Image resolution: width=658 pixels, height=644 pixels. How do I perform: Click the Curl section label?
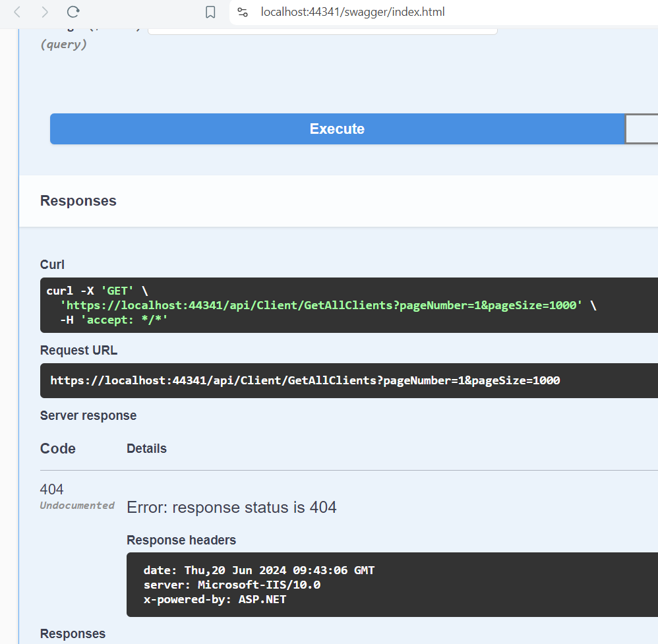point(52,264)
